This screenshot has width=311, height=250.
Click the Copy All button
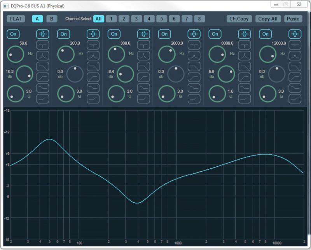coord(268,19)
